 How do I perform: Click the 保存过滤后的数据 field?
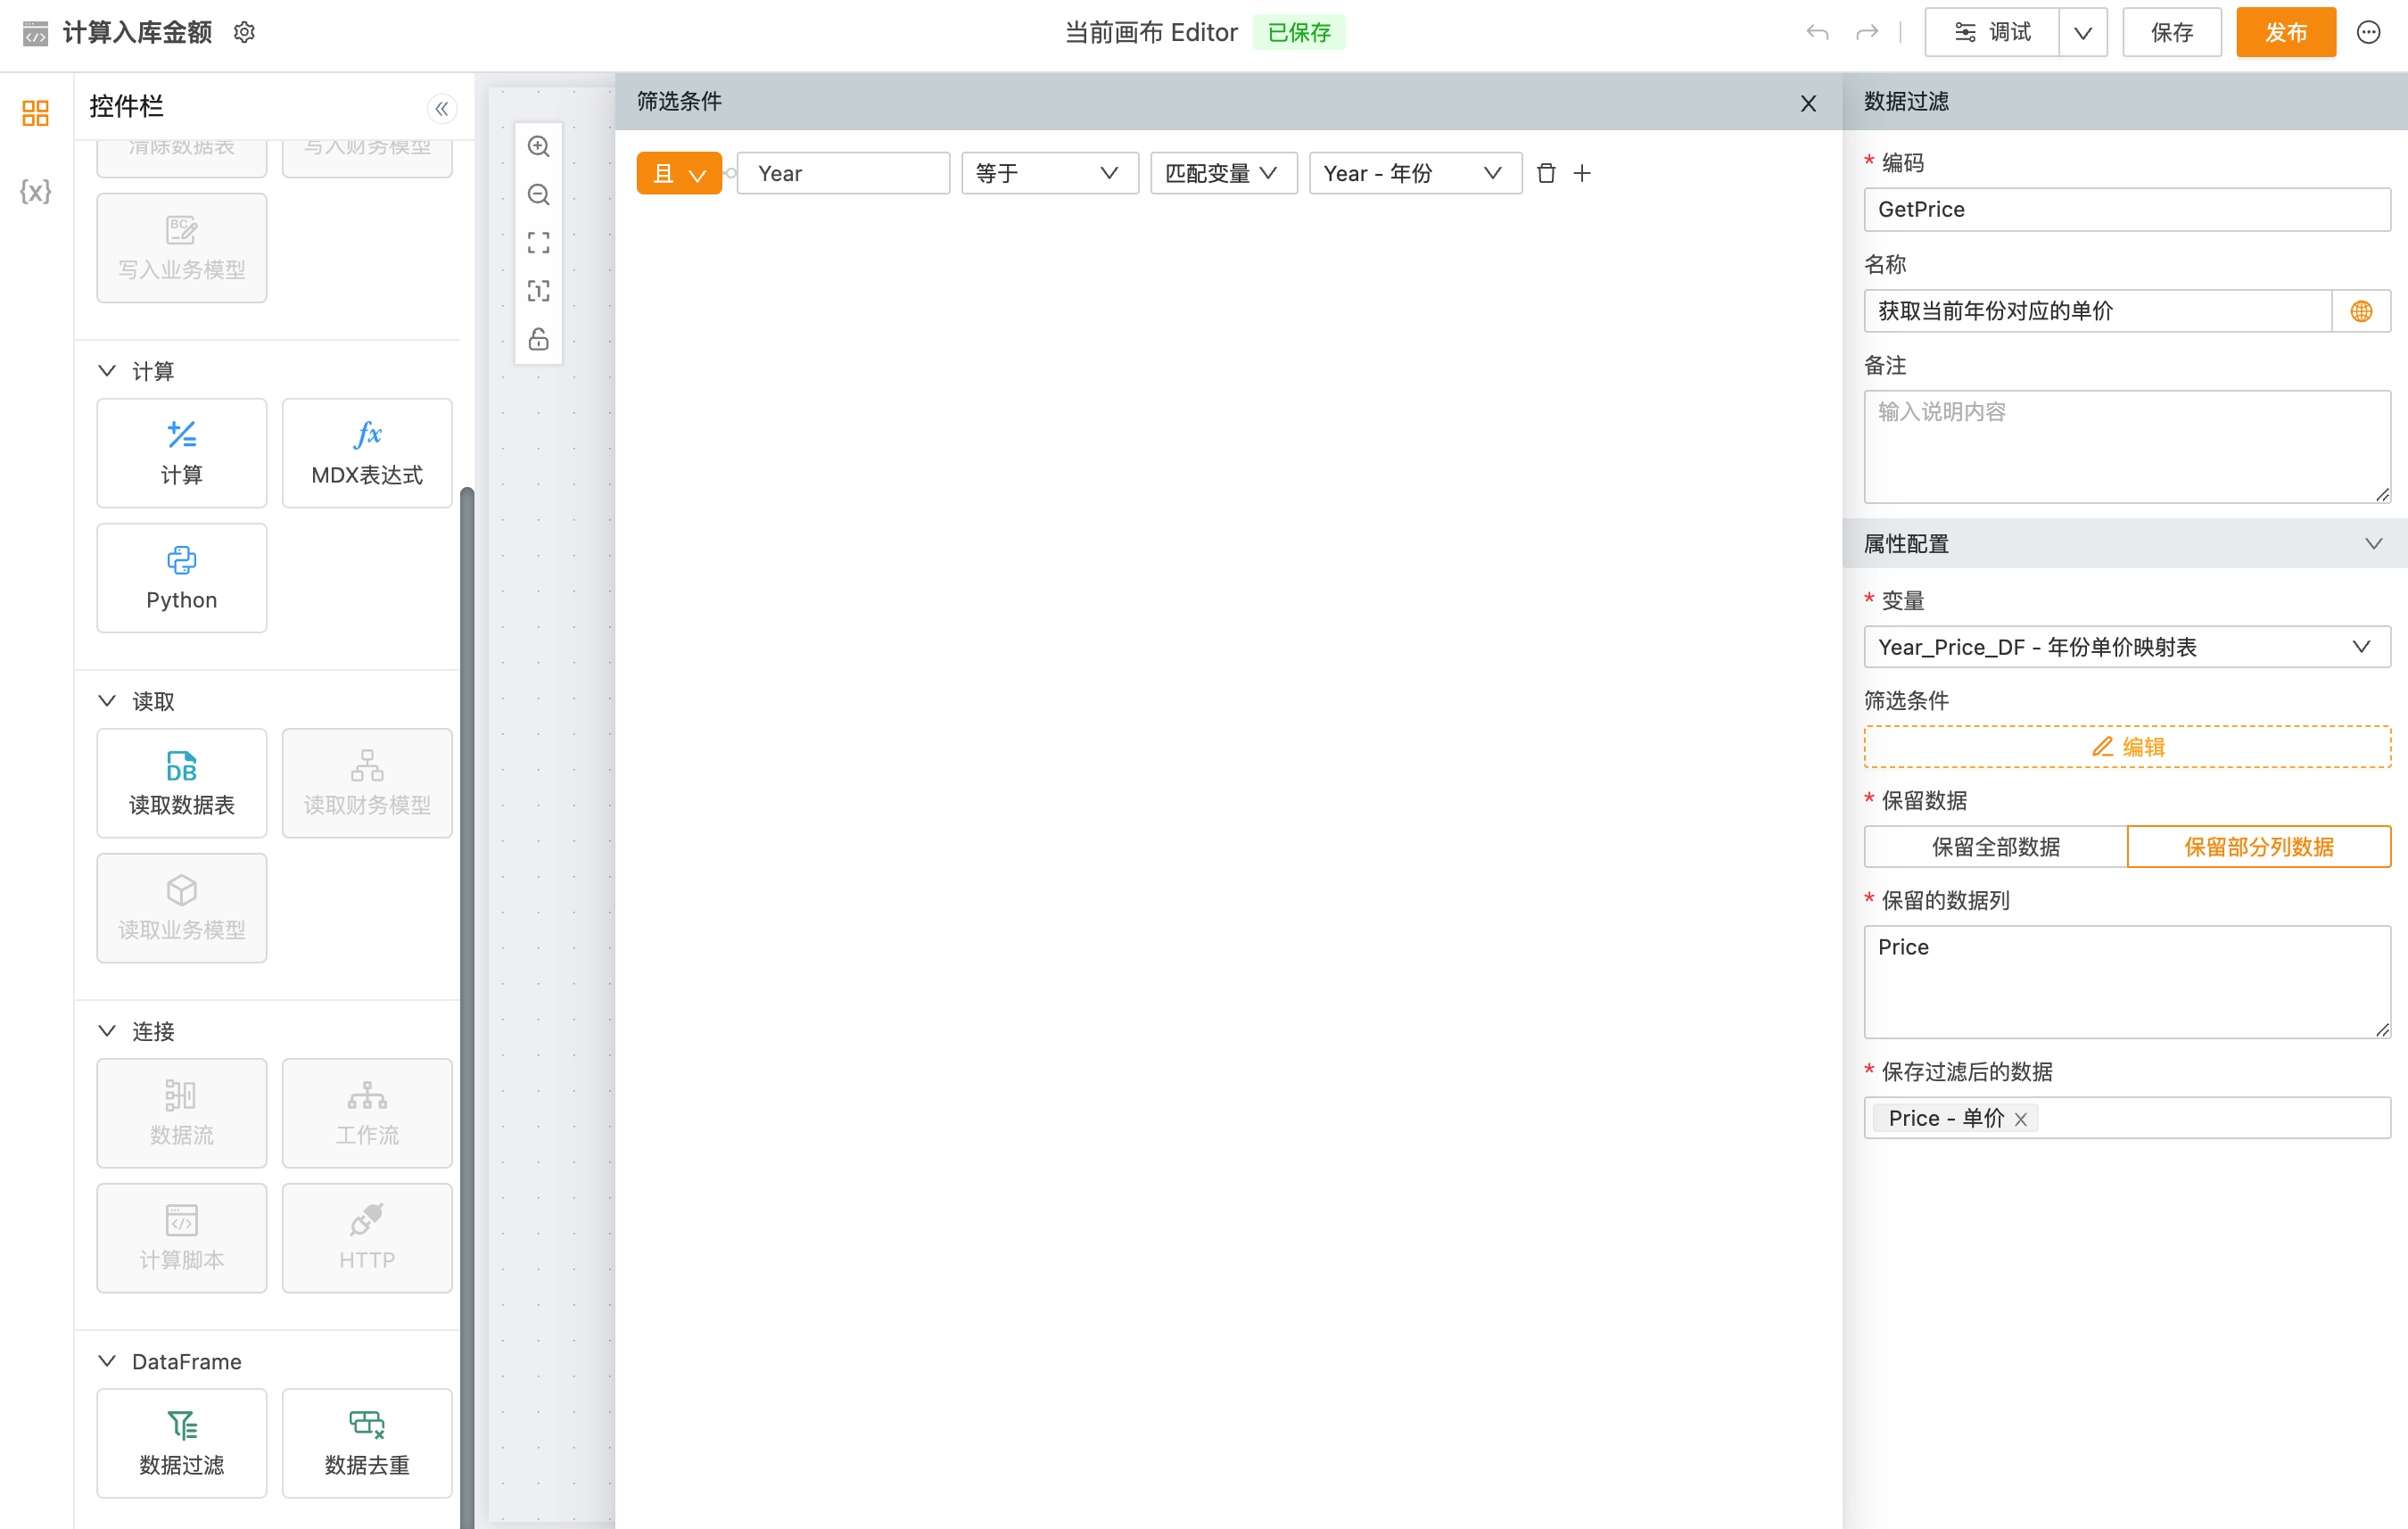click(x=2127, y=1118)
